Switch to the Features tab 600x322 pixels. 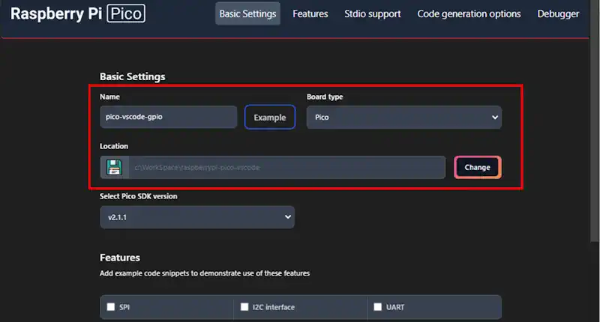point(310,13)
